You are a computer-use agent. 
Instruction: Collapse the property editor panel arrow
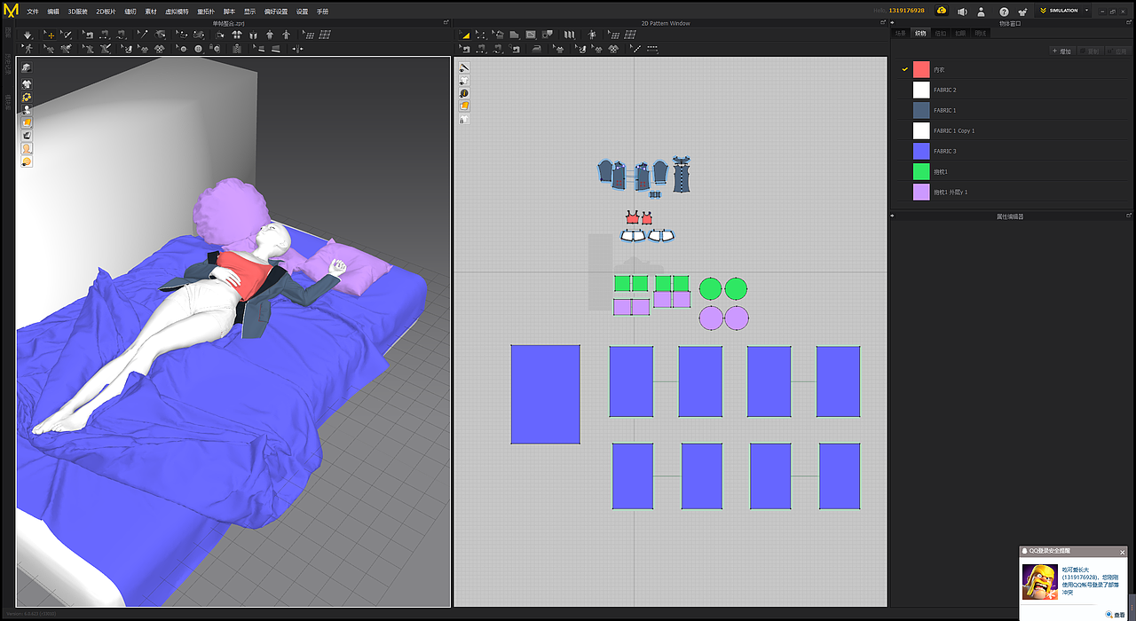click(894, 216)
